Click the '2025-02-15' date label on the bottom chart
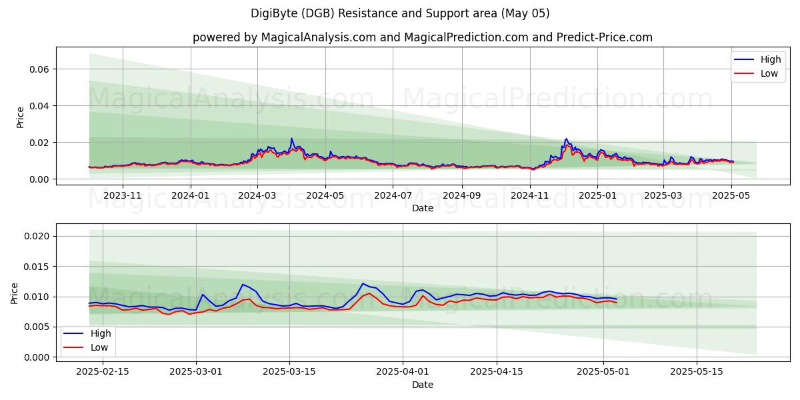This screenshot has width=800, height=400. tap(103, 372)
